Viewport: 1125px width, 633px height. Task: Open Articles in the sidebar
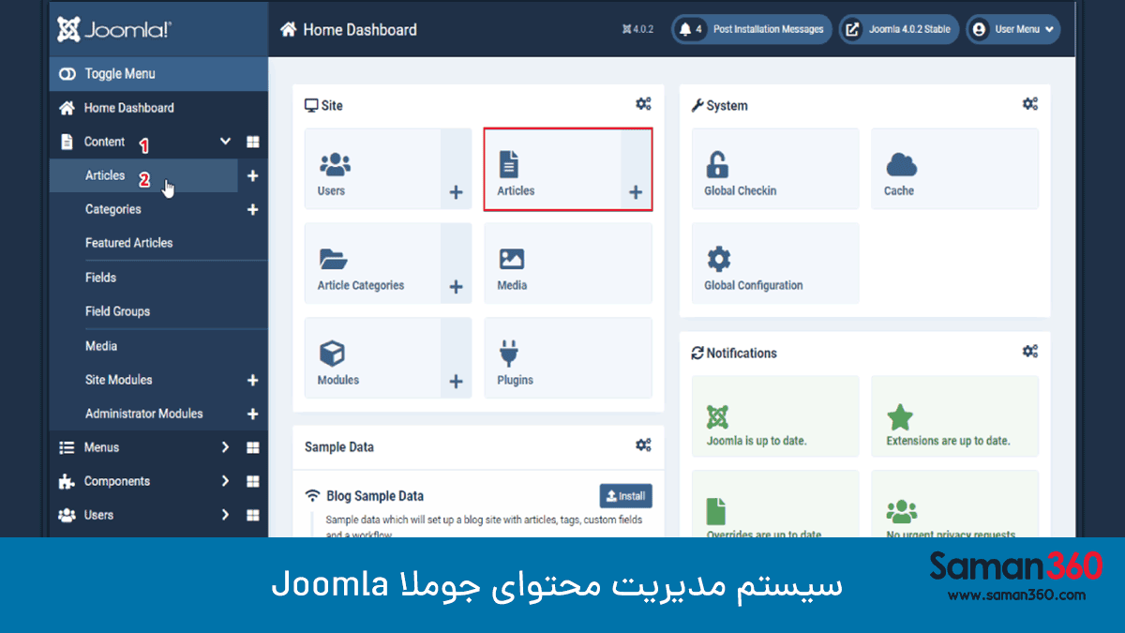coord(105,175)
